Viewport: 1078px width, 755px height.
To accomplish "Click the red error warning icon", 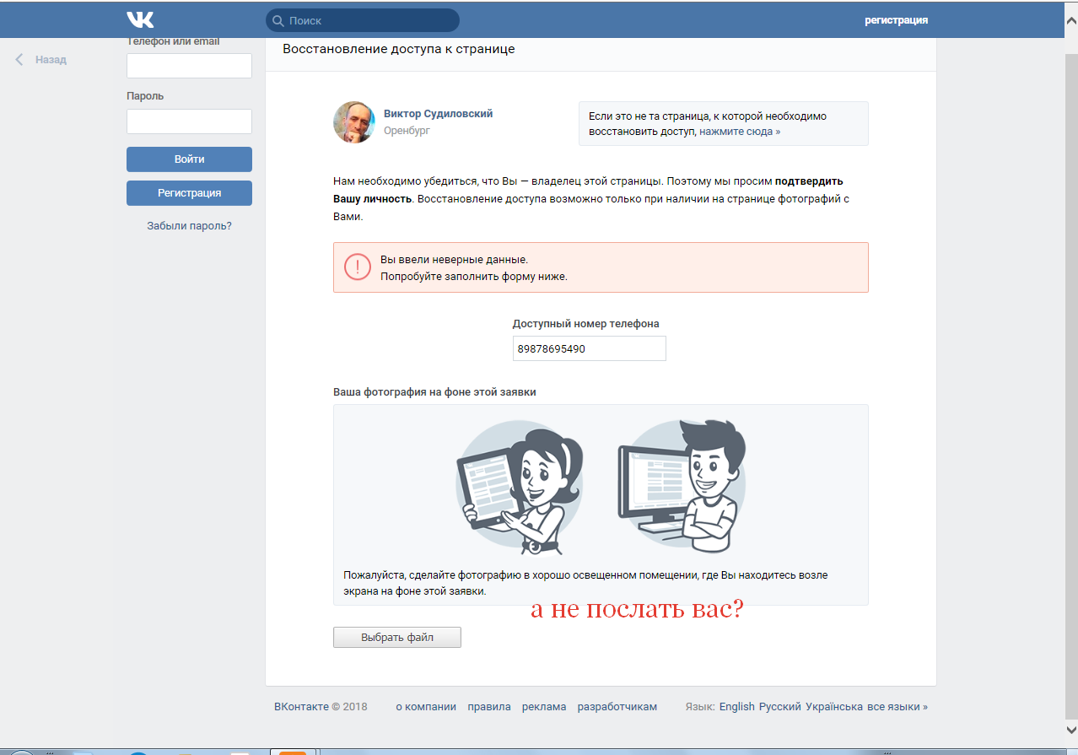I will click(x=358, y=267).
